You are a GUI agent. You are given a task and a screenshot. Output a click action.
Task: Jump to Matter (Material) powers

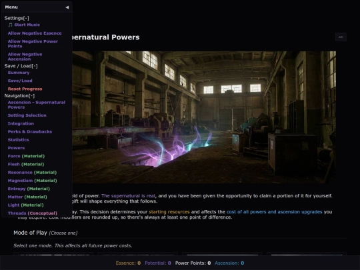tap(27, 197)
